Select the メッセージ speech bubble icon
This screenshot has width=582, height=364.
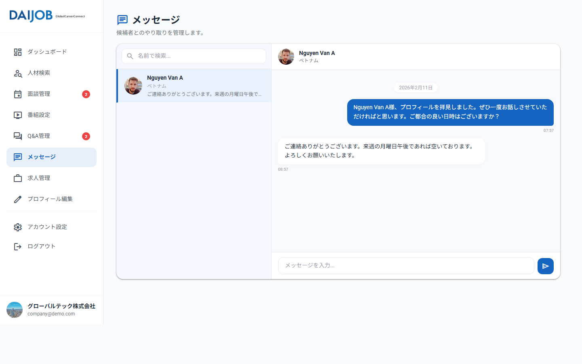[18, 157]
